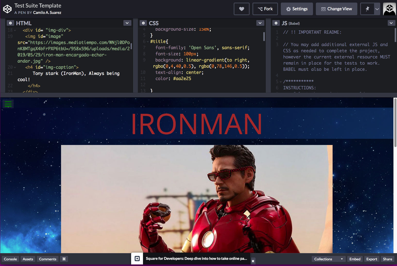Fork the pen
The width and height of the screenshot is (397, 266).
(x=265, y=9)
